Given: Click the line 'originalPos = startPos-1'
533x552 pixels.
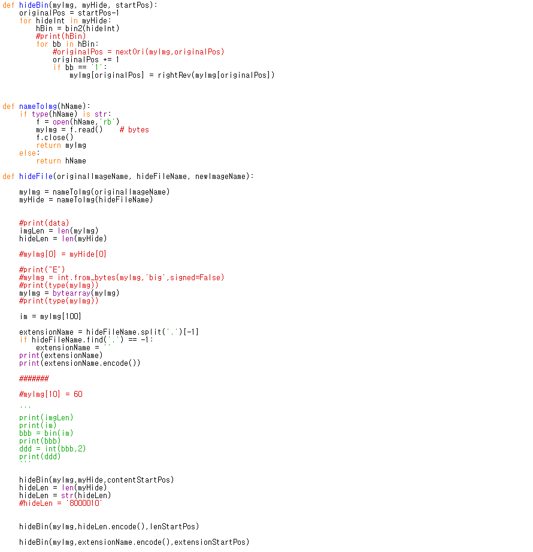Looking at the screenshot, I should (x=69, y=13).
